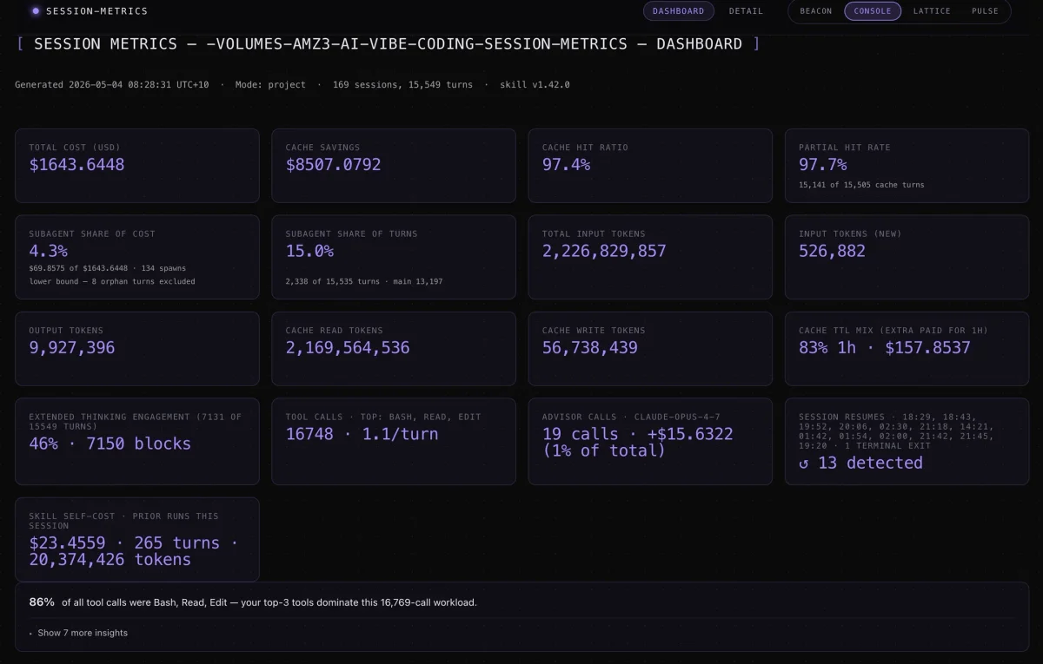The image size is (1043, 664).
Task: Click Output Tokens 9,927,396 value
Action: tap(71, 348)
